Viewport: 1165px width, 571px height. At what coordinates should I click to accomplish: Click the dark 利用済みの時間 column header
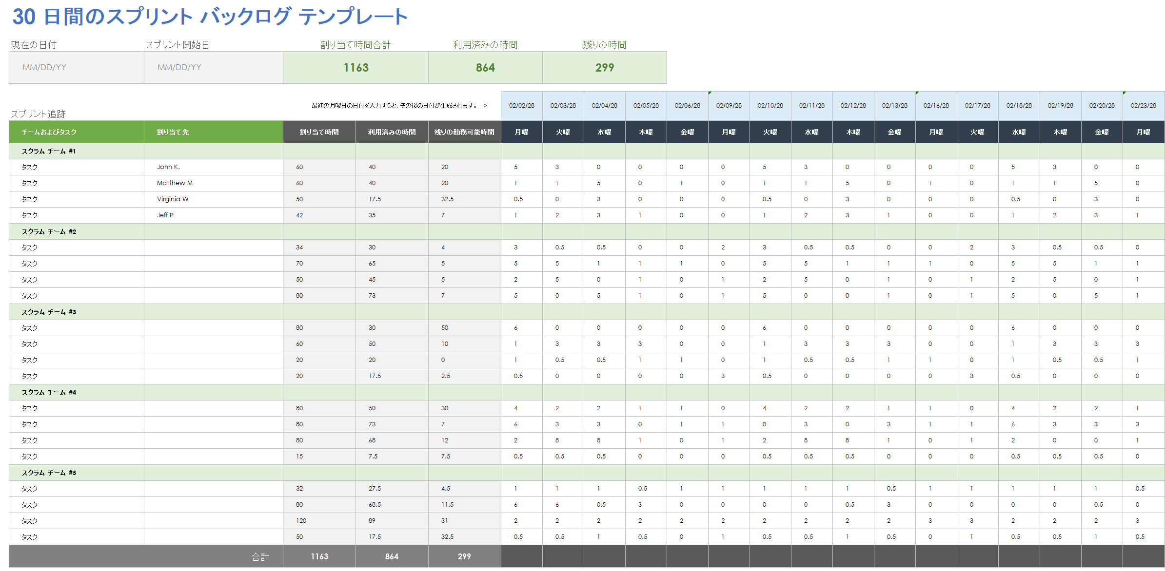[392, 132]
